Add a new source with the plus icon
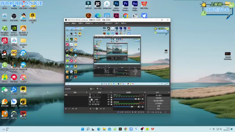This screenshot has height=132, width=235. (90, 109)
